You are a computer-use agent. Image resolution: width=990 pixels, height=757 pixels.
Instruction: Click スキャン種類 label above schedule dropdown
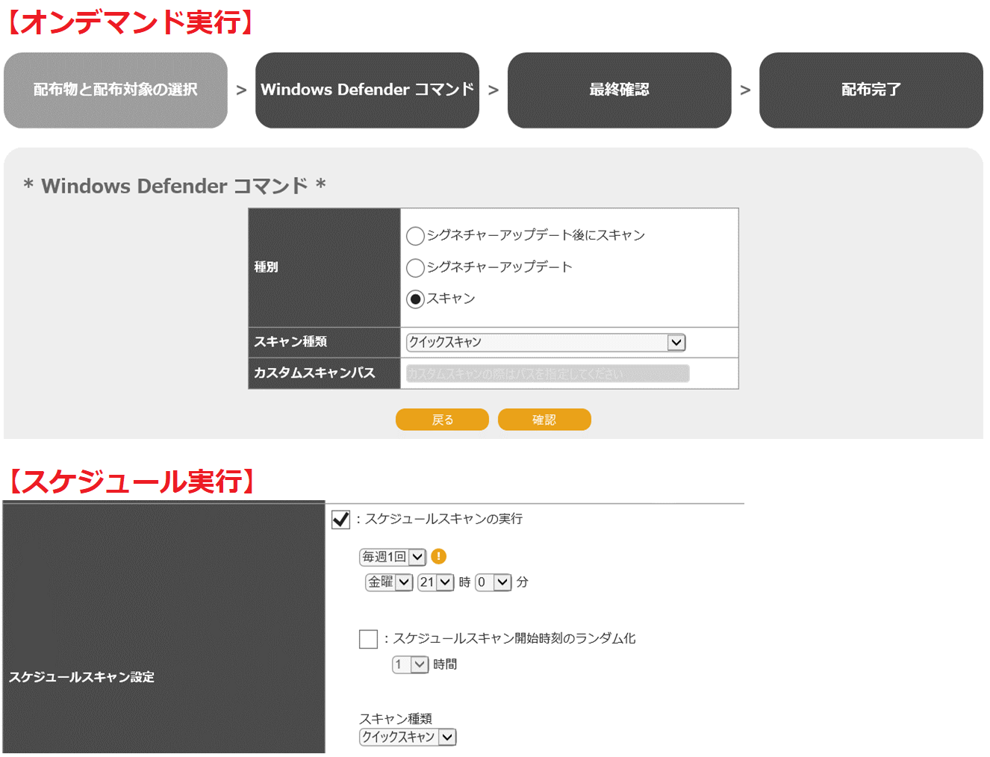396,719
